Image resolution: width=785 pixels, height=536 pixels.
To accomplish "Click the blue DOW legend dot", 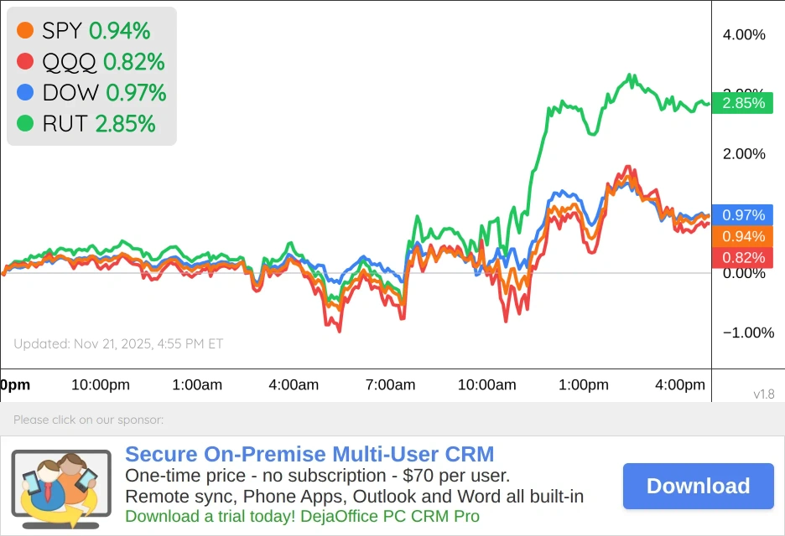I will coord(25,92).
